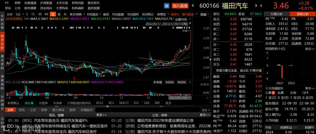Click the 改参数 button
The width and height of the screenshot is (316, 134).
[x=158, y=82]
